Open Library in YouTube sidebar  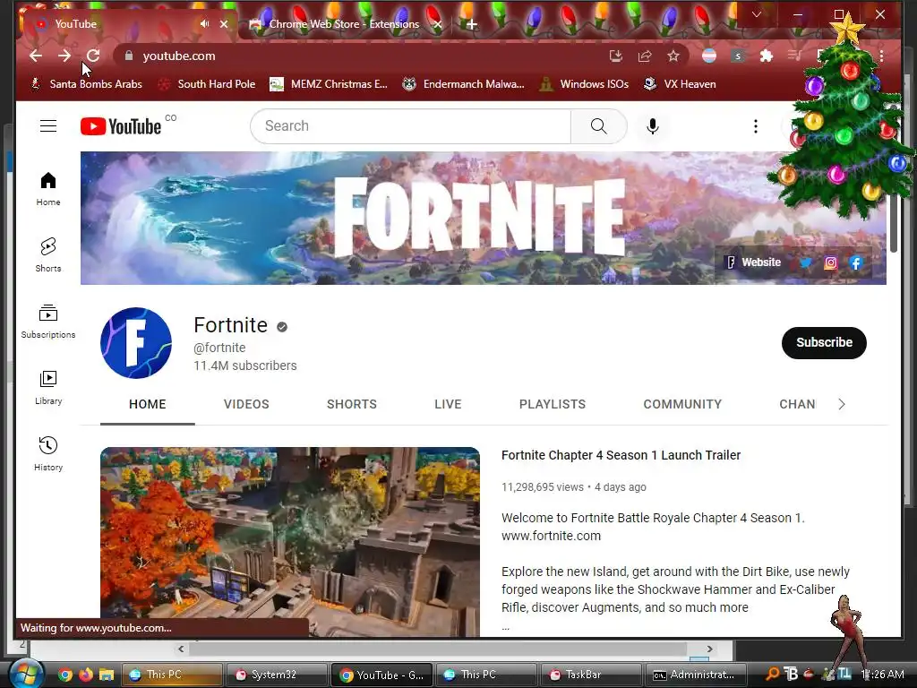[48, 387]
